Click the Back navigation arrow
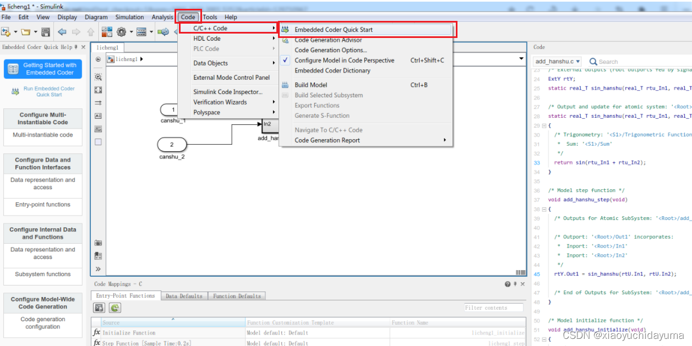Image resolution: width=692 pixels, height=346 pixels. click(x=62, y=32)
